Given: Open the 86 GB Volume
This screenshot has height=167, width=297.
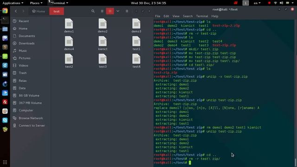Looking at the screenshot, I should coord(29,95).
